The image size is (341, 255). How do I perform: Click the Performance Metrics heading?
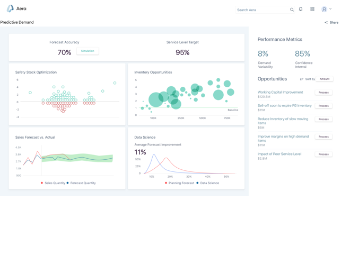(280, 40)
